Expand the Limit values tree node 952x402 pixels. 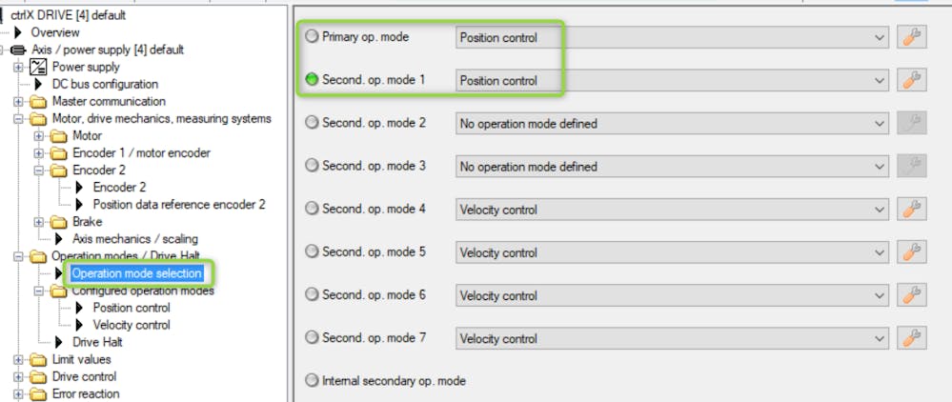pyautogui.click(x=18, y=360)
